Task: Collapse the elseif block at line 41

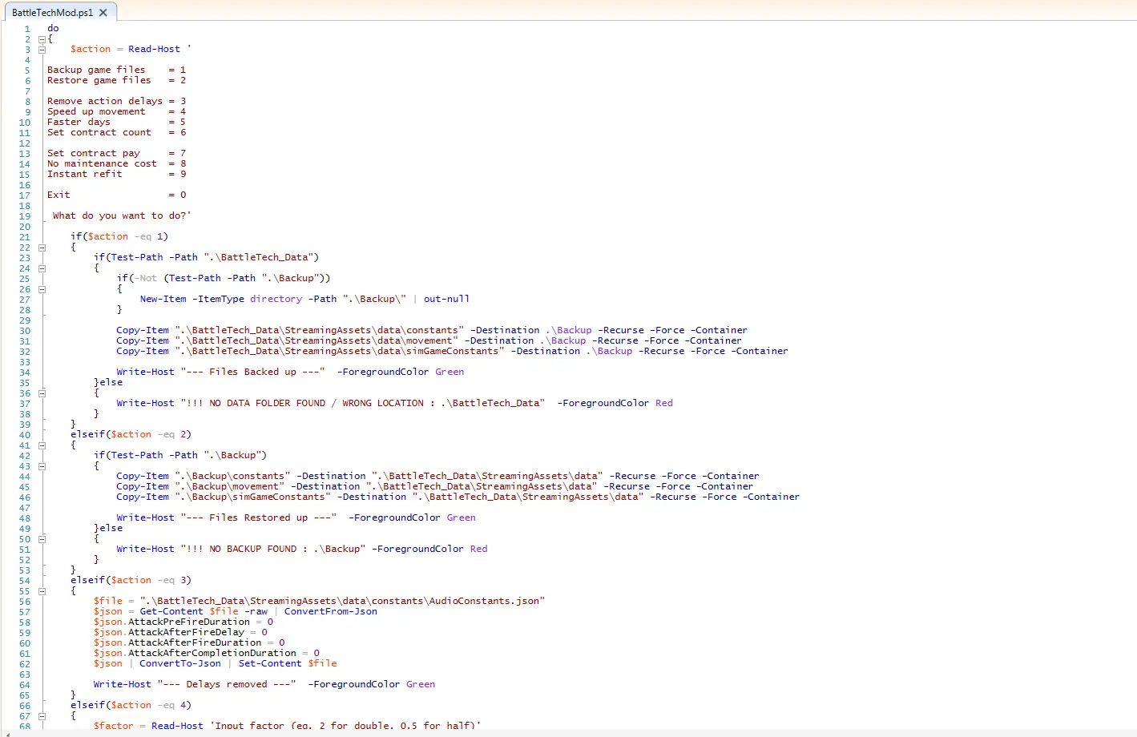Action: (x=42, y=445)
